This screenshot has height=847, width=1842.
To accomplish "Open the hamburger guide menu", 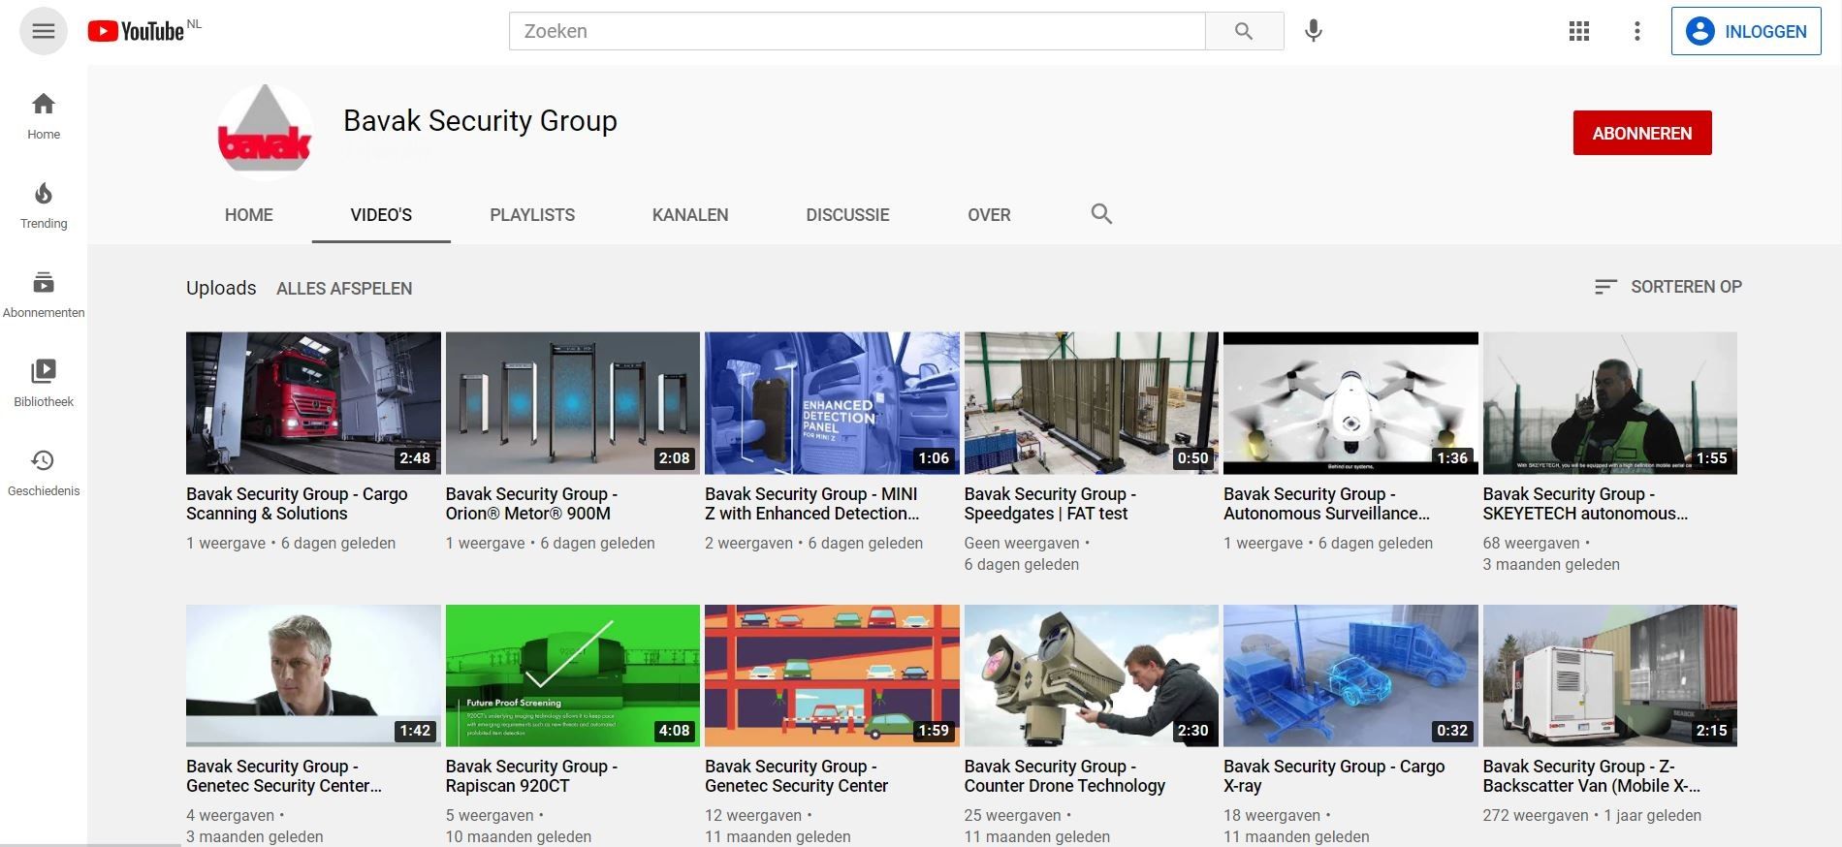I will tap(44, 31).
